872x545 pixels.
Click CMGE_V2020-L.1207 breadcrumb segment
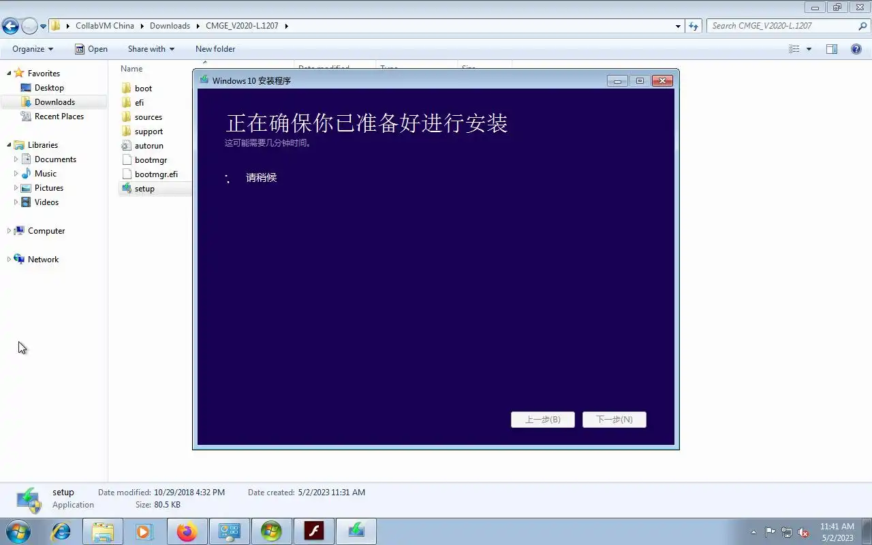coord(242,26)
